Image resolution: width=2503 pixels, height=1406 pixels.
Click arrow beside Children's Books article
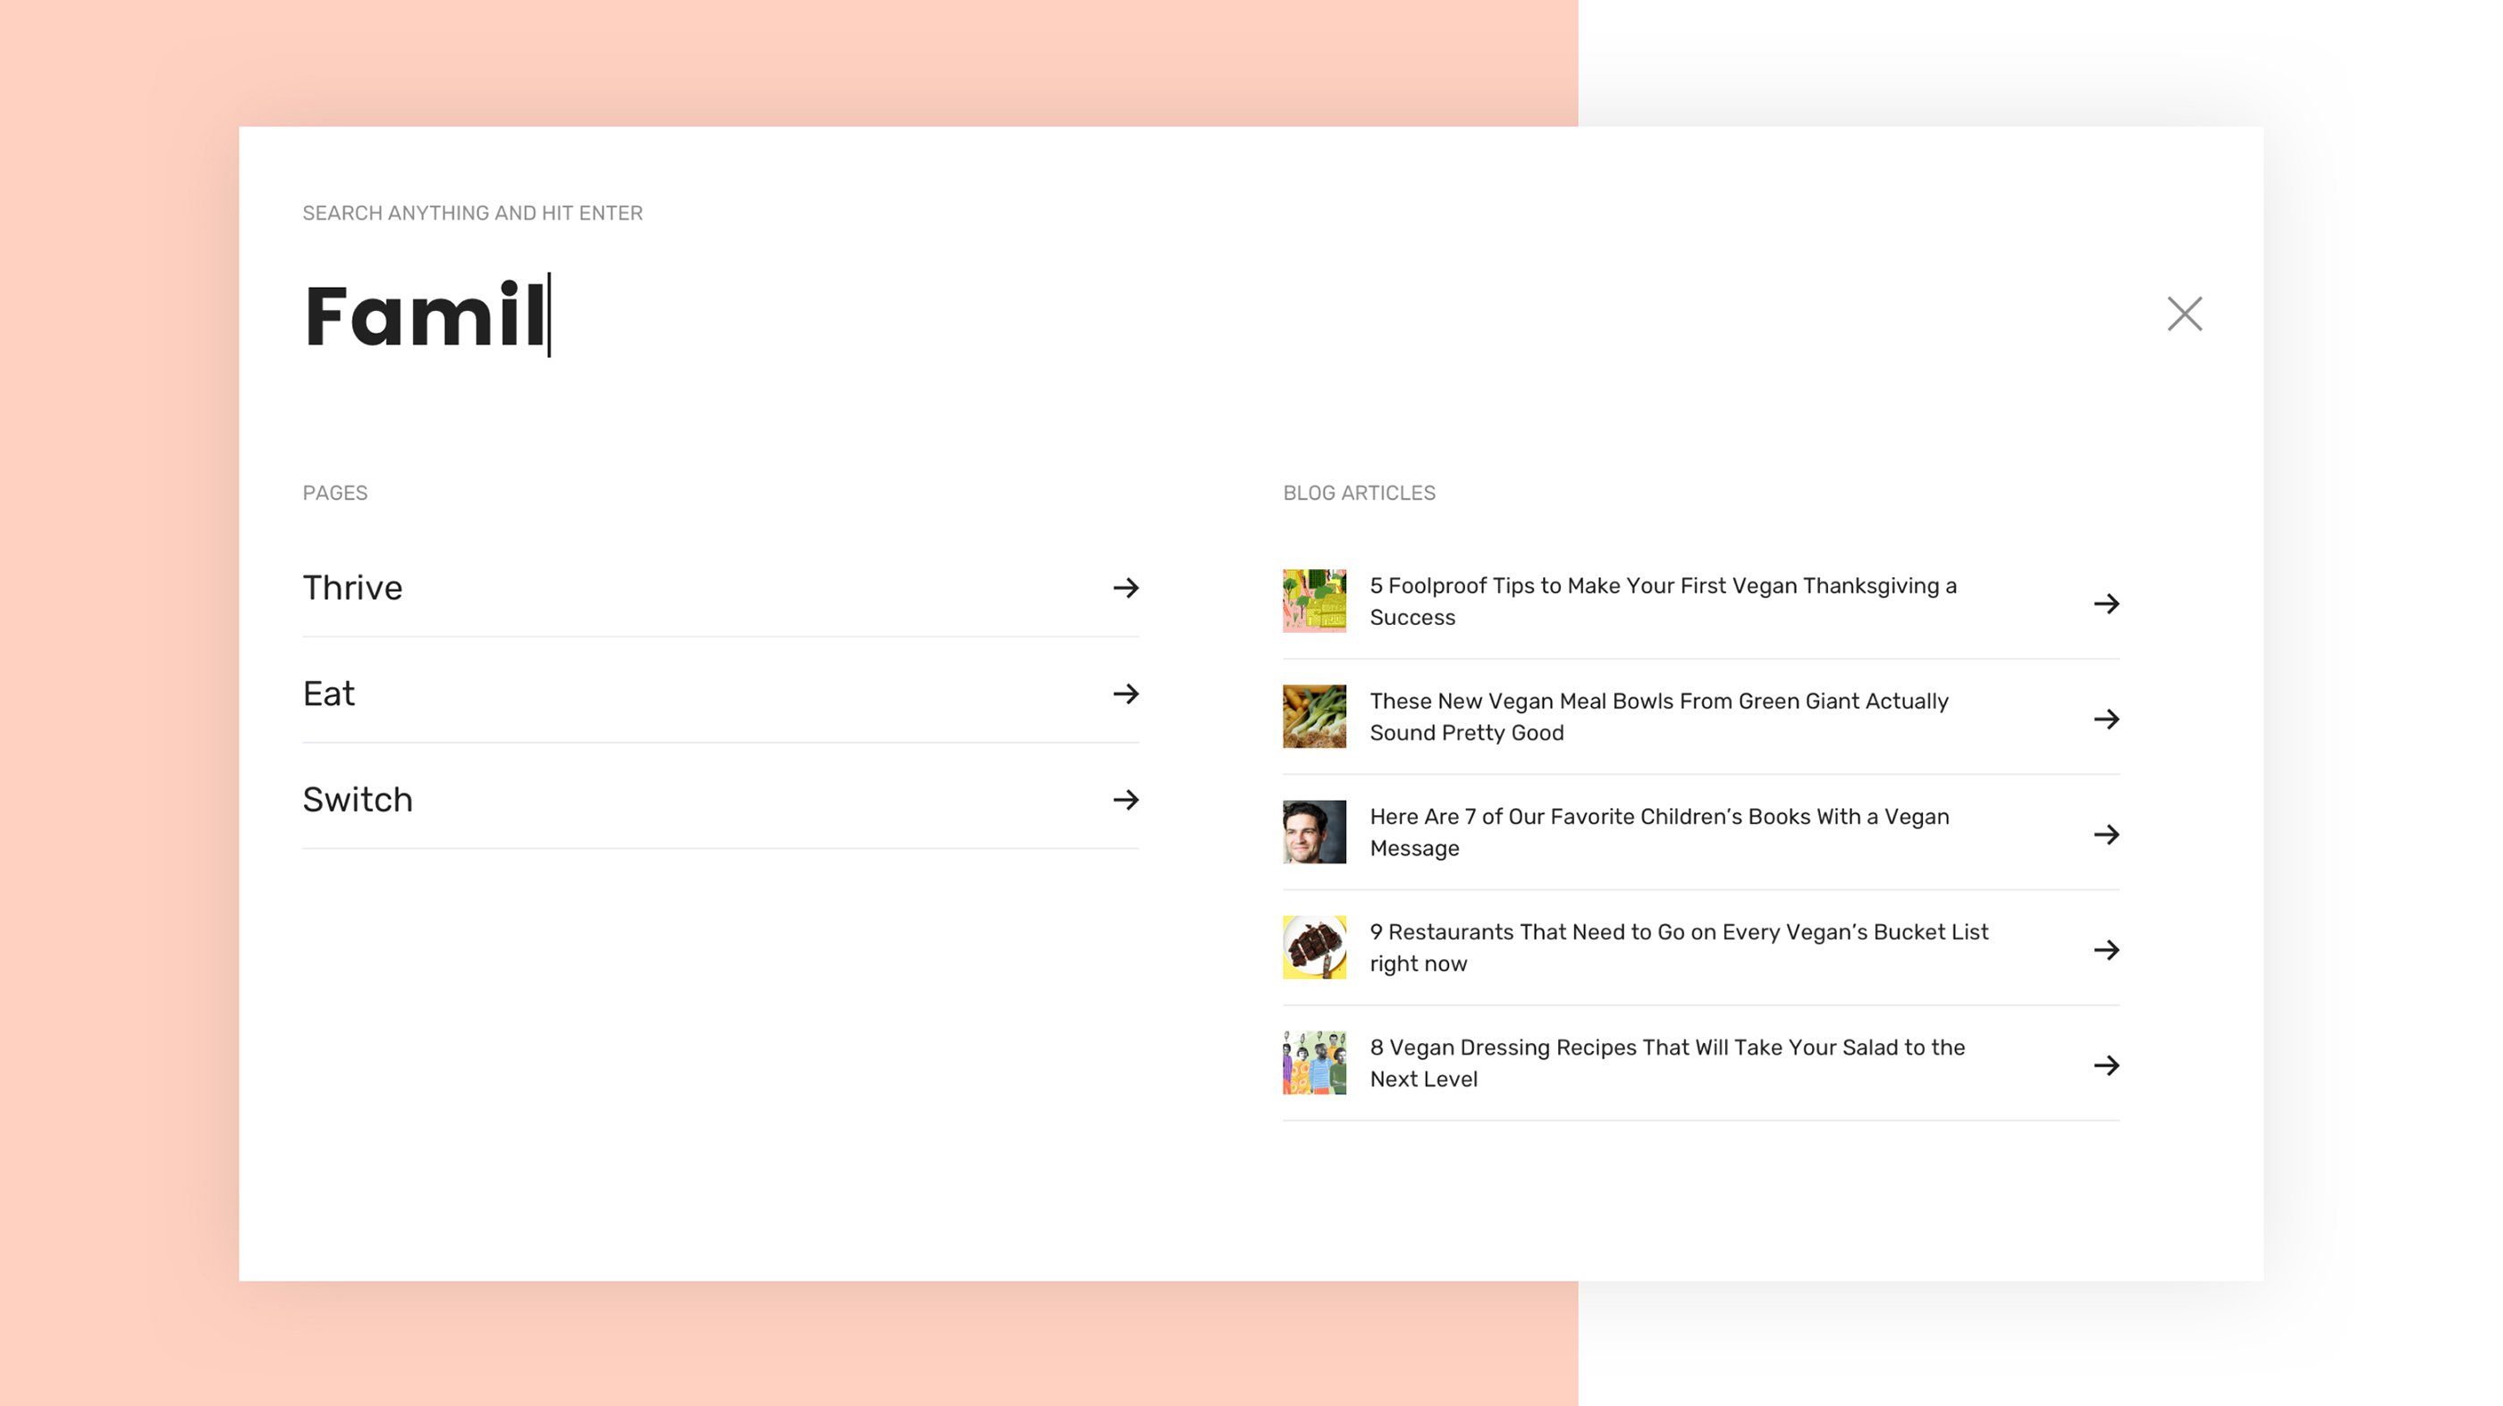pyautogui.click(x=2105, y=835)
